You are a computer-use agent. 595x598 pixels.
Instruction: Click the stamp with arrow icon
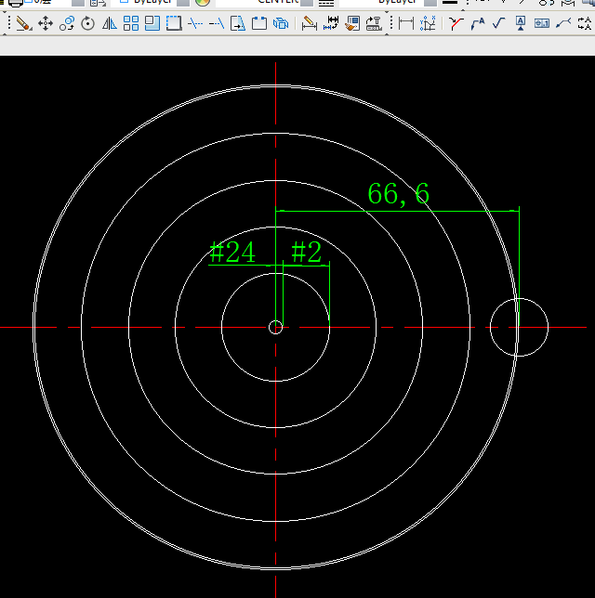pos(374,23)
